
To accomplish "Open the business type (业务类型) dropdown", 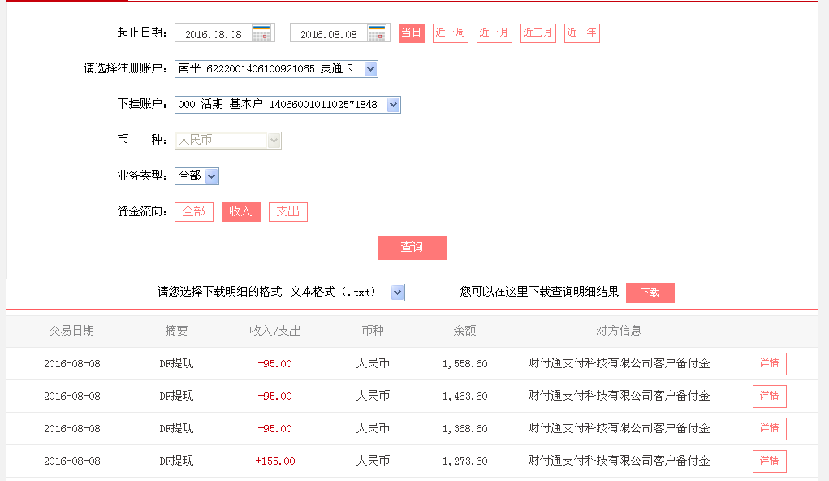I will coord(210,175).
